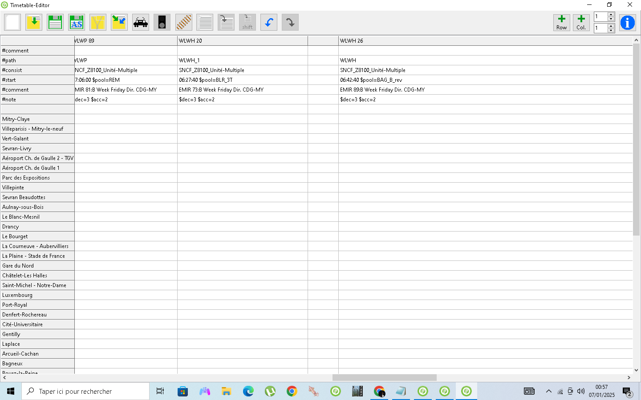The width and height of the screenshot is (641, 400).
Task: Save timetable with green floppy icon
Action: [55, 22]
